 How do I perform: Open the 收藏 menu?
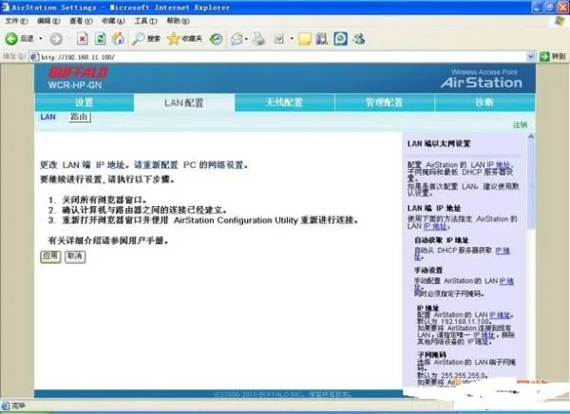coord(113,21)
